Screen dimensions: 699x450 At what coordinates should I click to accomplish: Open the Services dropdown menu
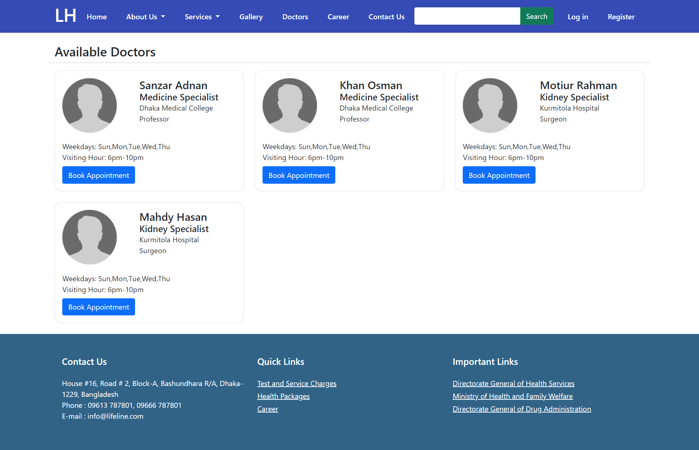(x=202, y=17)
